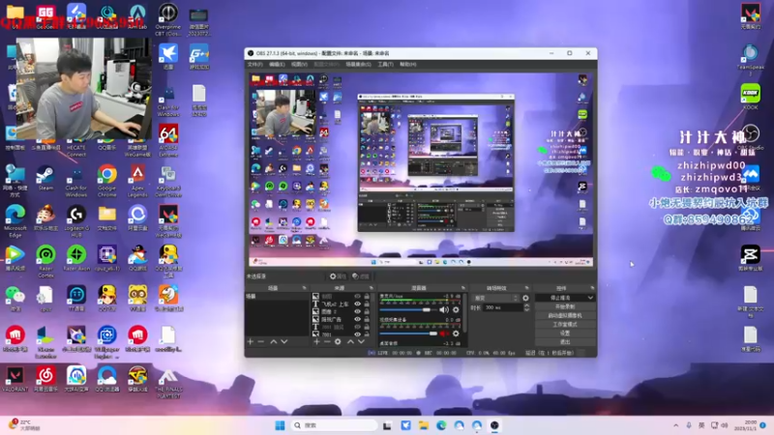The height and width of the screenshot is (435, 774).
Task: Toggle the lock on the 图像 2 source
Action: [x=367, y=311]
